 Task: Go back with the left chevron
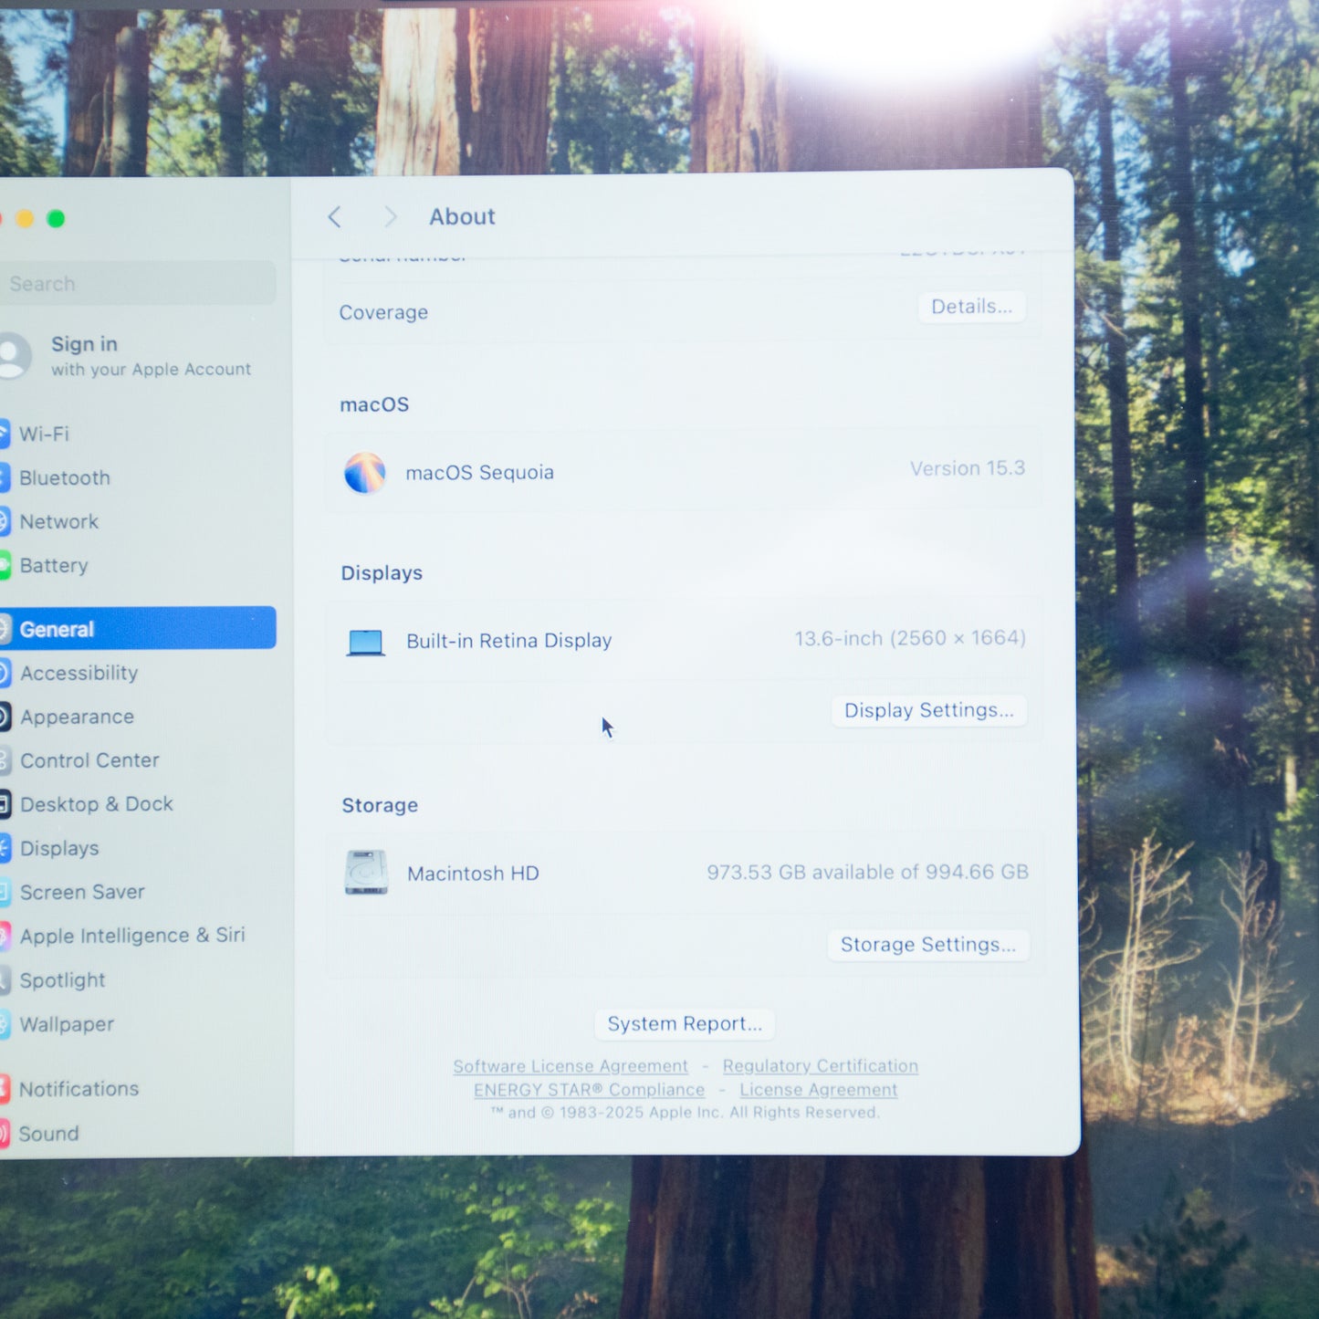(334, 217)
